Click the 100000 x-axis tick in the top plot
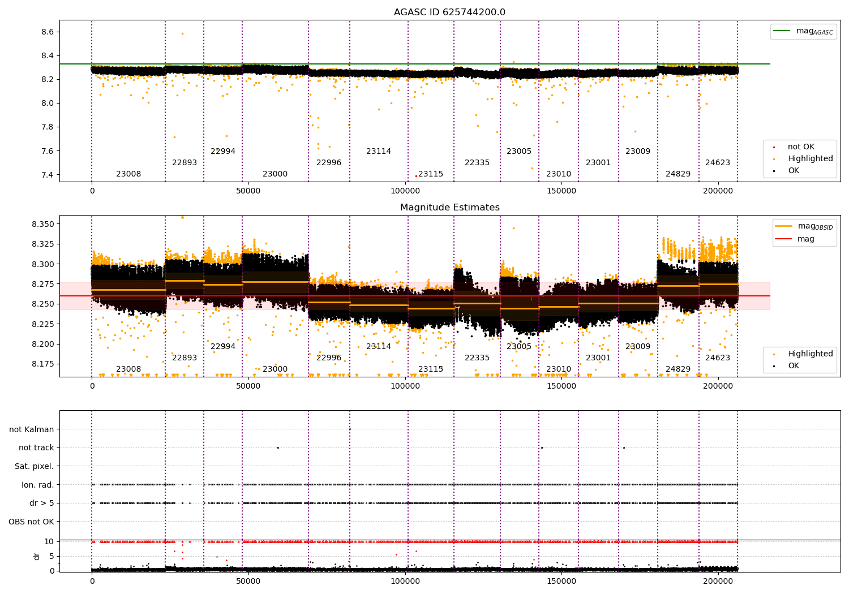 (405, 191)
